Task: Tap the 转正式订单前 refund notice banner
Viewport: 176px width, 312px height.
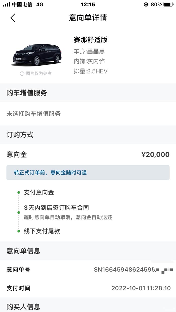Action: coord(88,173)
